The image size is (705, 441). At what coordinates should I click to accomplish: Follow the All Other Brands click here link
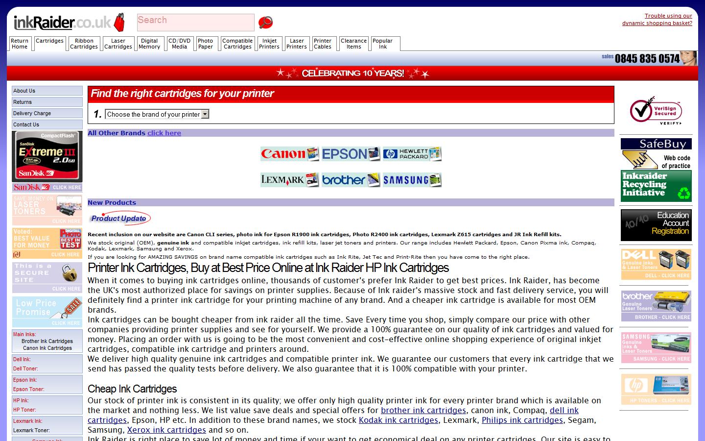point(164,133)
